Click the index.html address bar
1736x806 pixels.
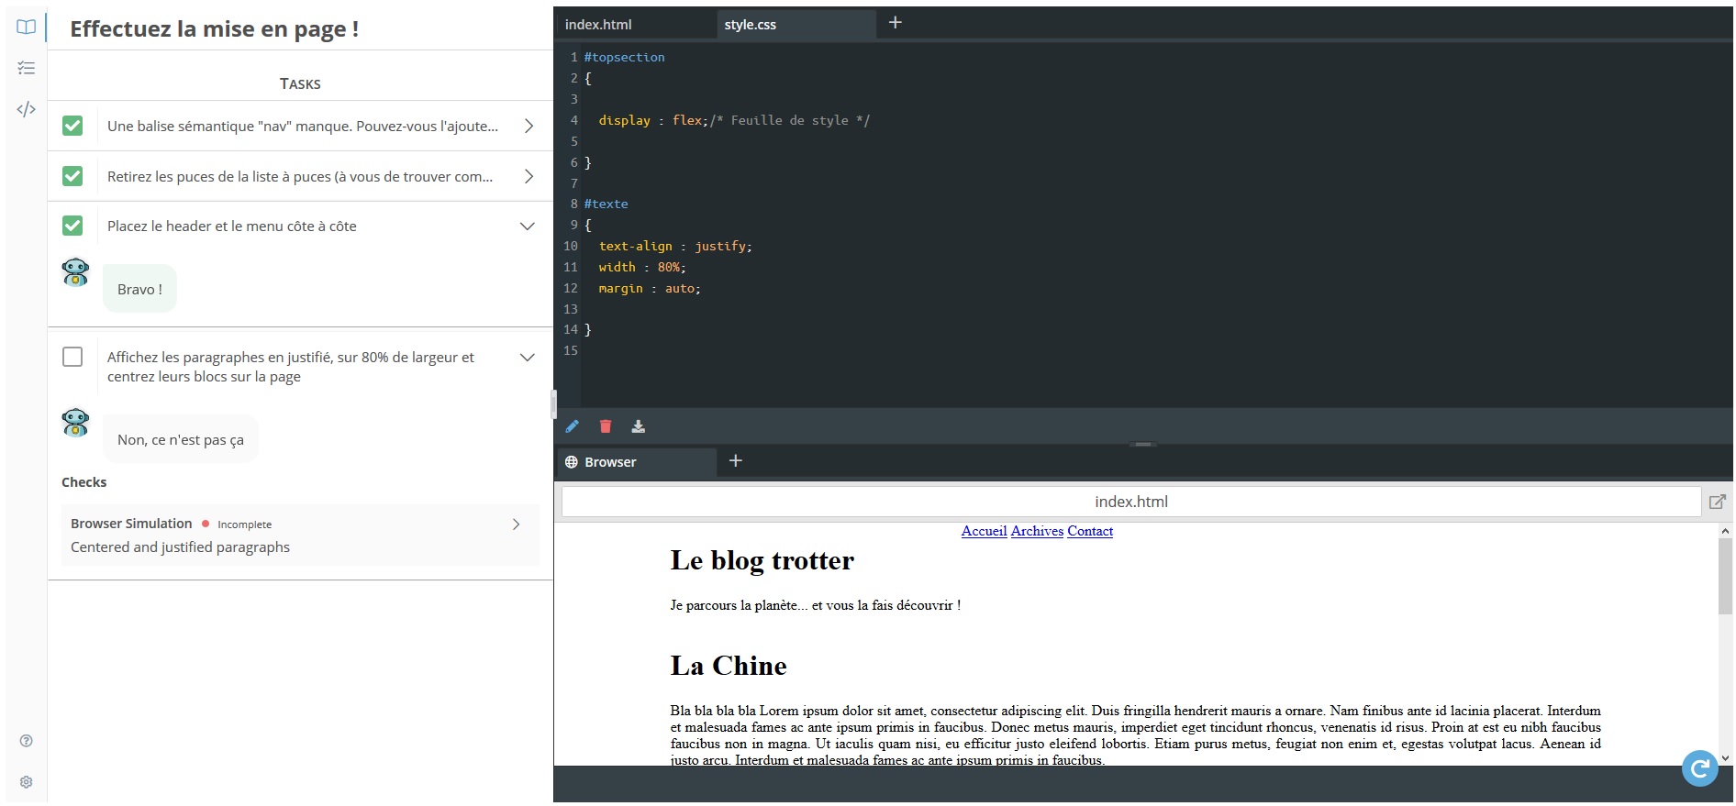(1130, 502)
